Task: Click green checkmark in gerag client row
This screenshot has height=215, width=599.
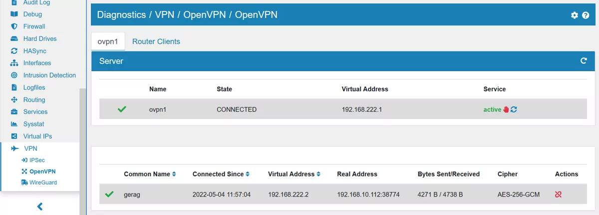Action: tap(109, 194)
